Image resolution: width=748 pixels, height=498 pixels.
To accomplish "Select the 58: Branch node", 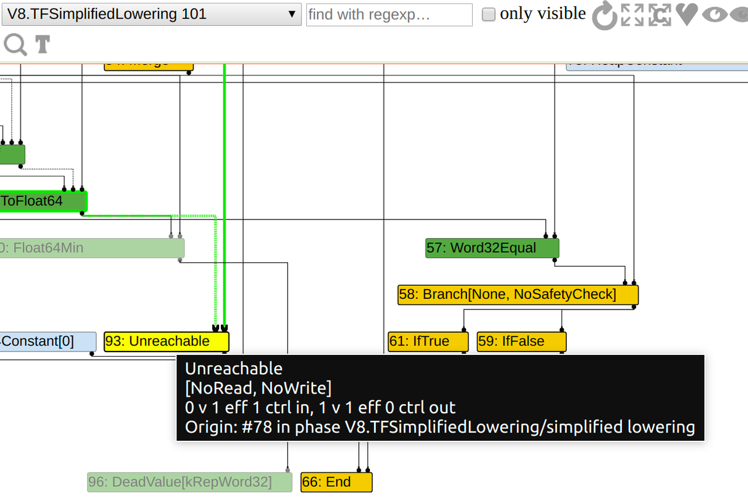I will 518,295.
